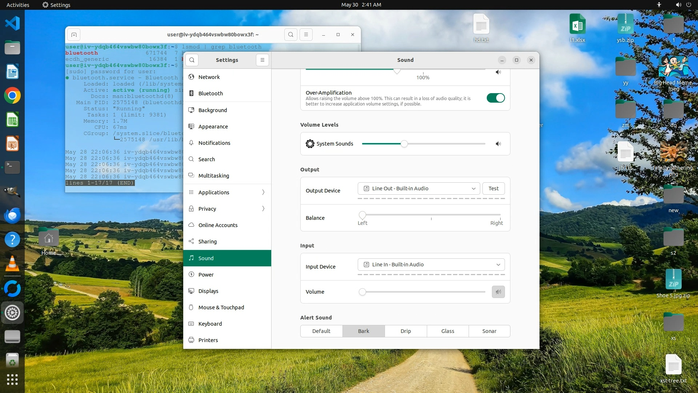Choose the Sonar alert sound
The height and width of the screenshot is (393, 698).
point(489,331)
